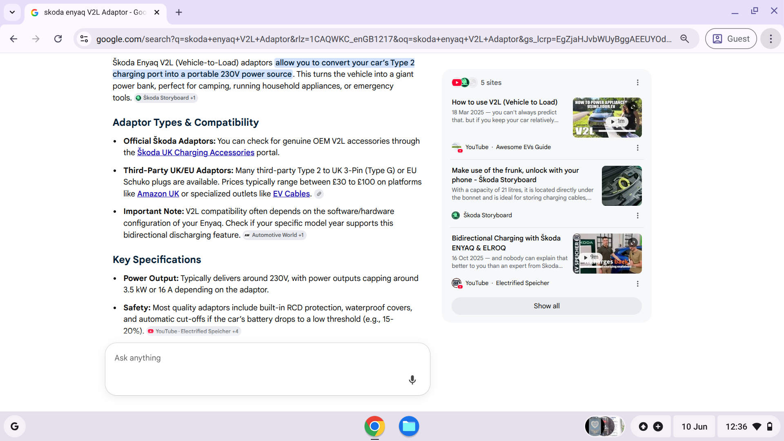Open the EV Cables link
The image size is (784, 441).
(292, 194)
